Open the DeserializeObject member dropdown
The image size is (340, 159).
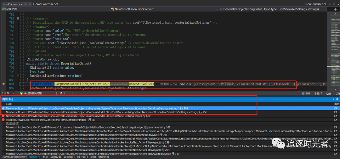(273, 9)
